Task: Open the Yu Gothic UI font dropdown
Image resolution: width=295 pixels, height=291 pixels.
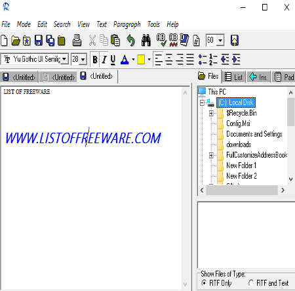Action: (x=64, y=59)
